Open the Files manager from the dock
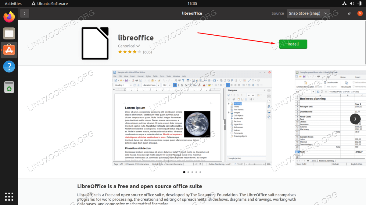The width and height of the screenshot is (366, 205). point(9,33)
